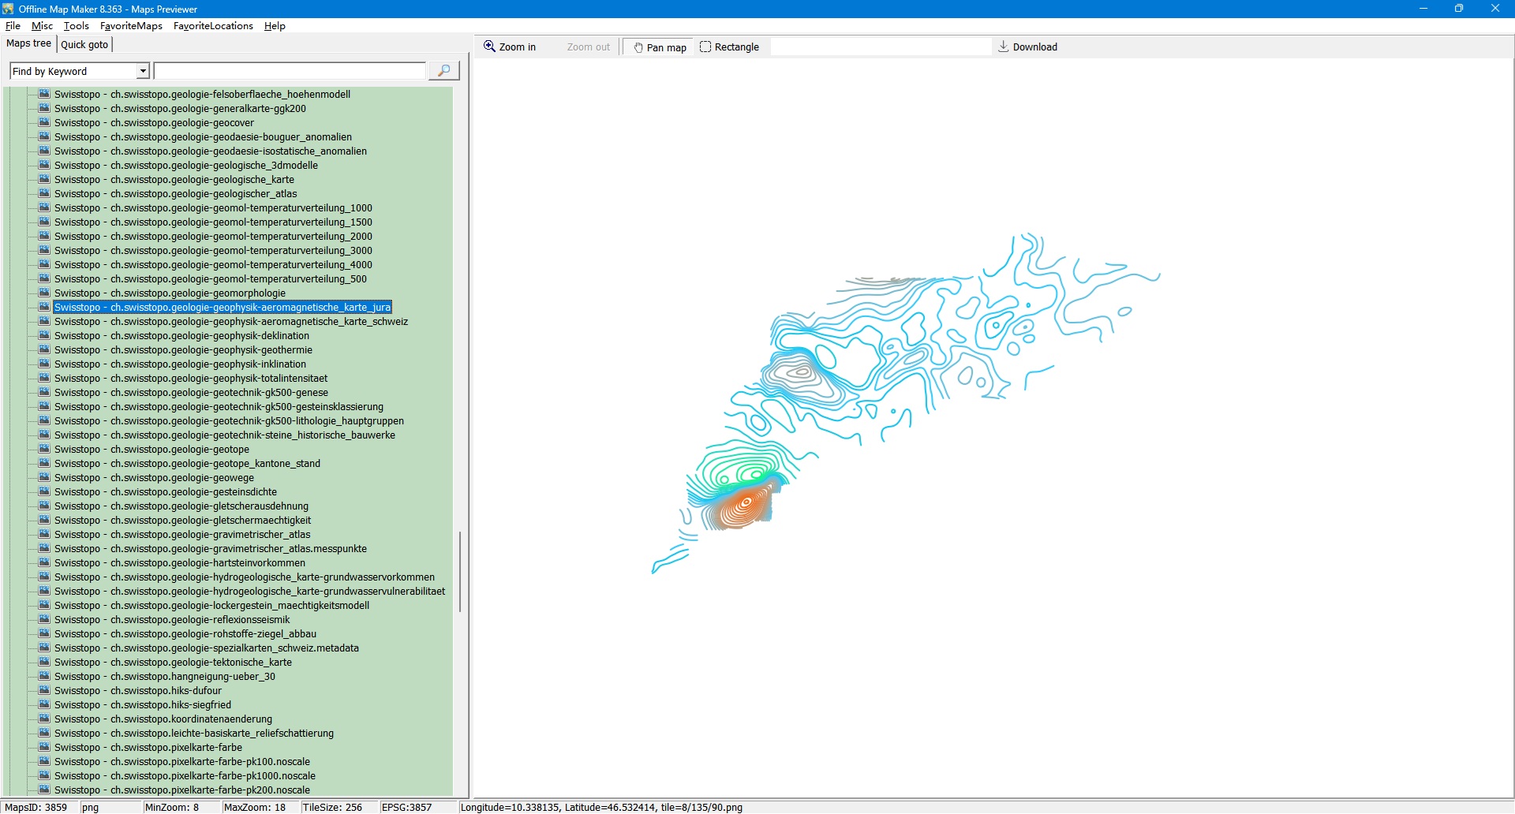Viewport: 1515px width, 814px height.
Task: Click the Zoom in magnifier icon
Action: click(x=489, y=47)
